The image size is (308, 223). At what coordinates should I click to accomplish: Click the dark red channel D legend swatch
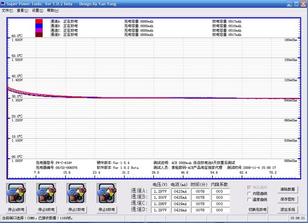(39, 35)
